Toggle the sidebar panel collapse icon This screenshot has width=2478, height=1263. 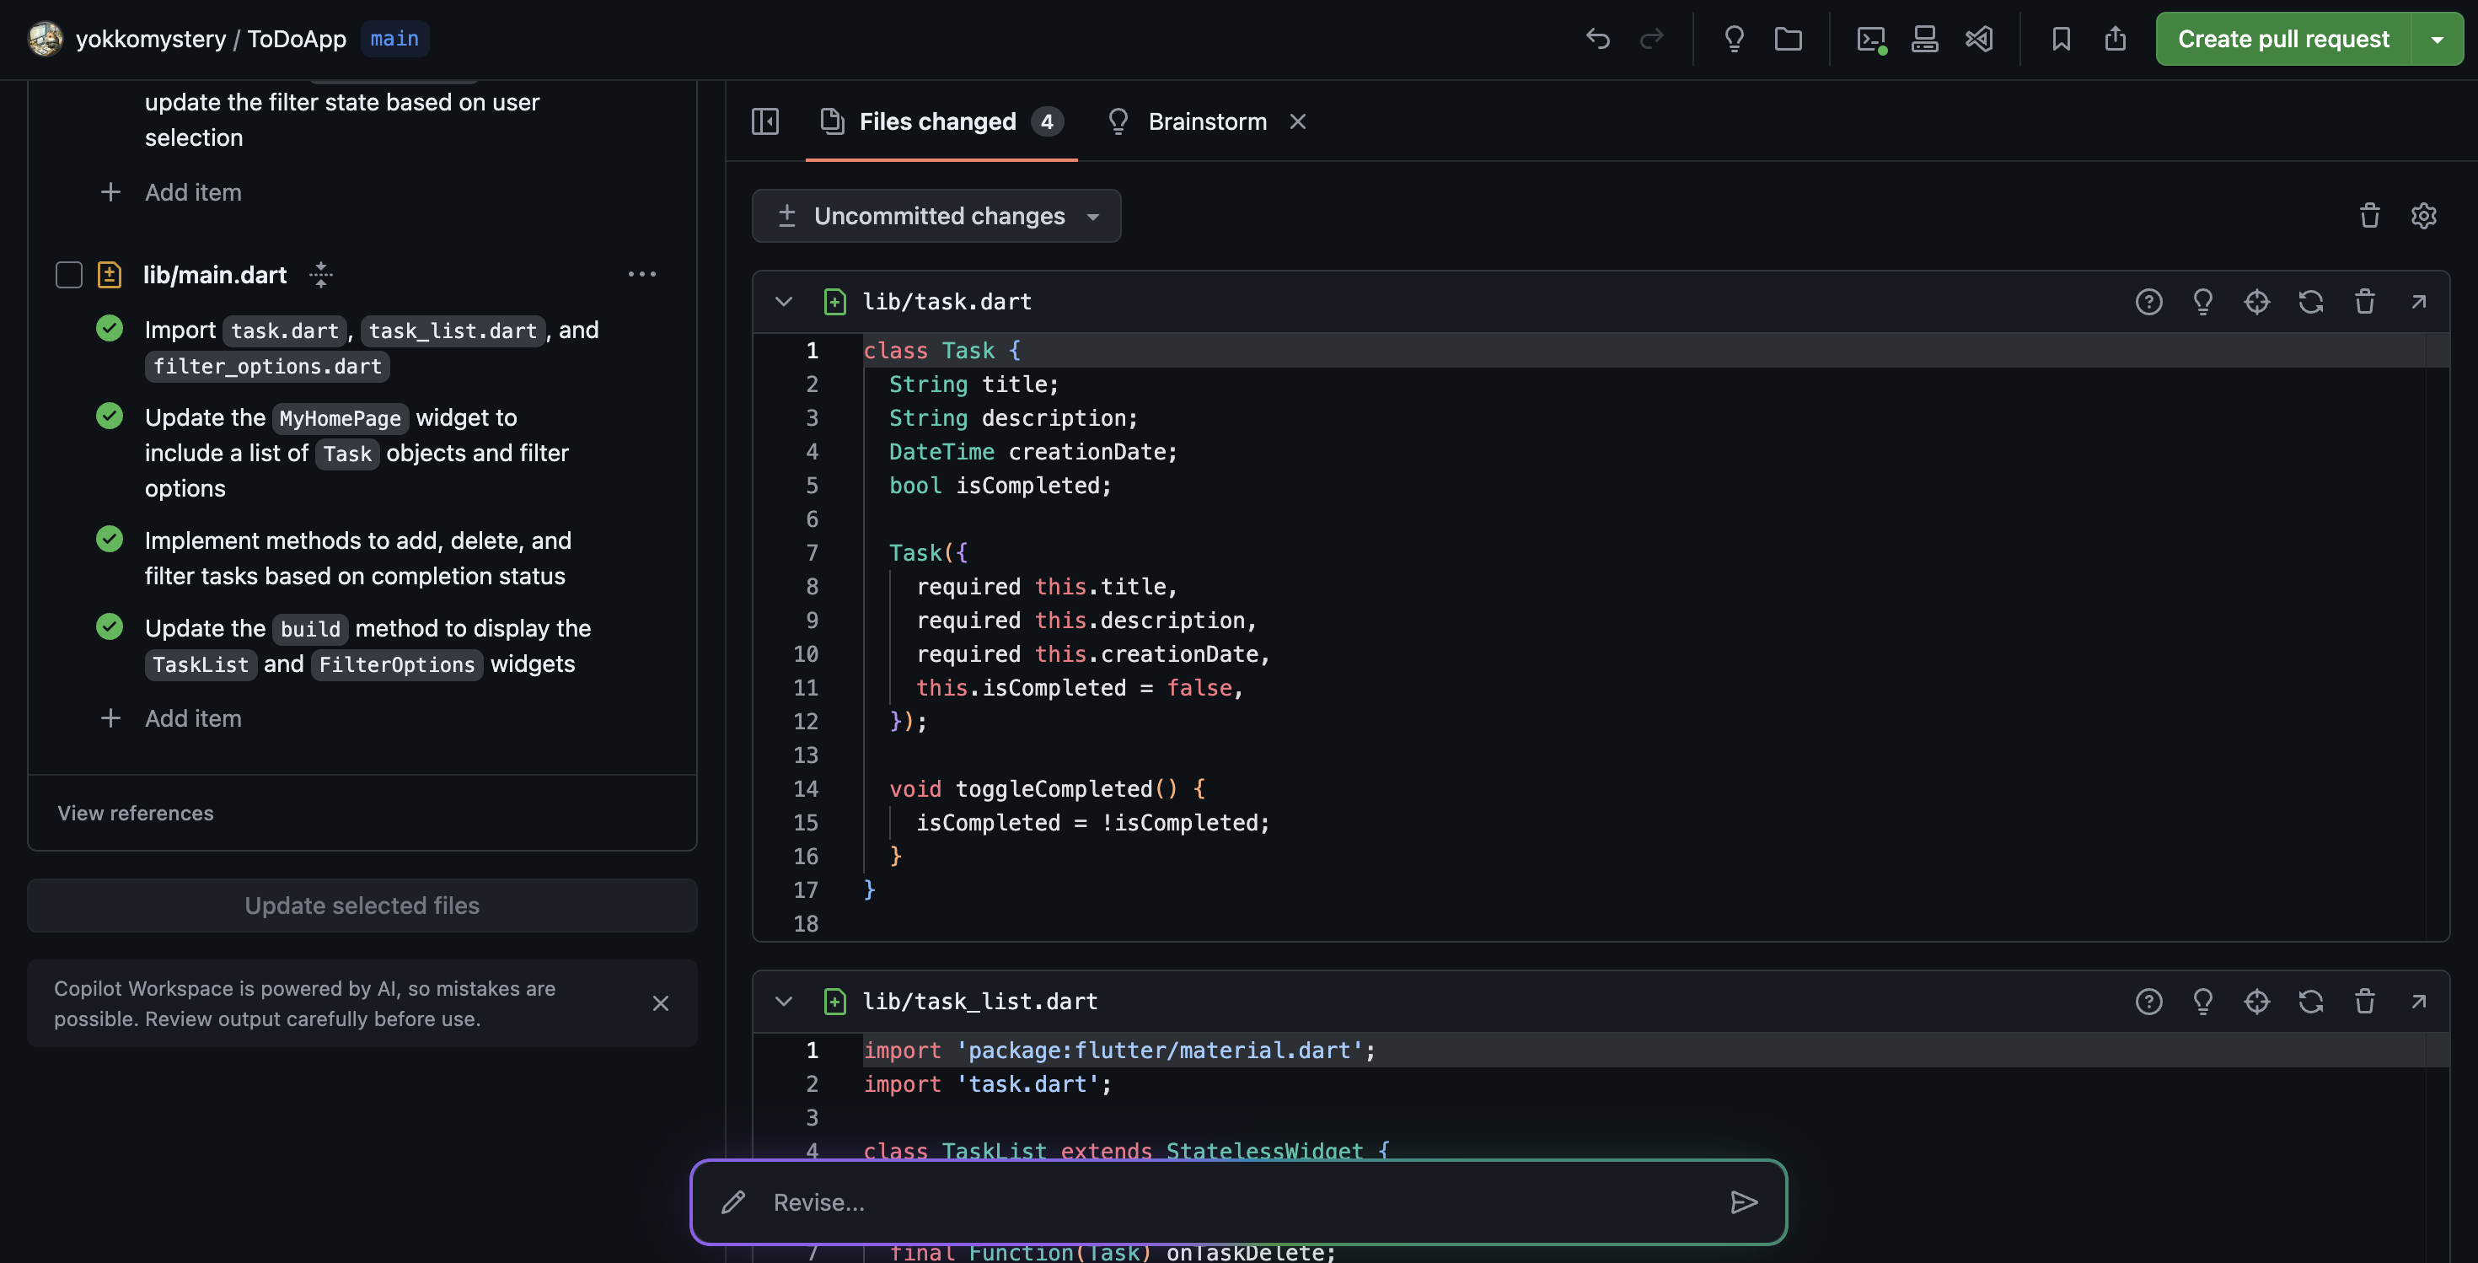pyautogui.click(x=764, y=121)
